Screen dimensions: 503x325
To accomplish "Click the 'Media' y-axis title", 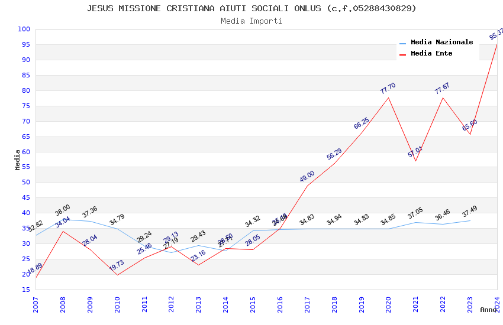I will click(17, 160).
